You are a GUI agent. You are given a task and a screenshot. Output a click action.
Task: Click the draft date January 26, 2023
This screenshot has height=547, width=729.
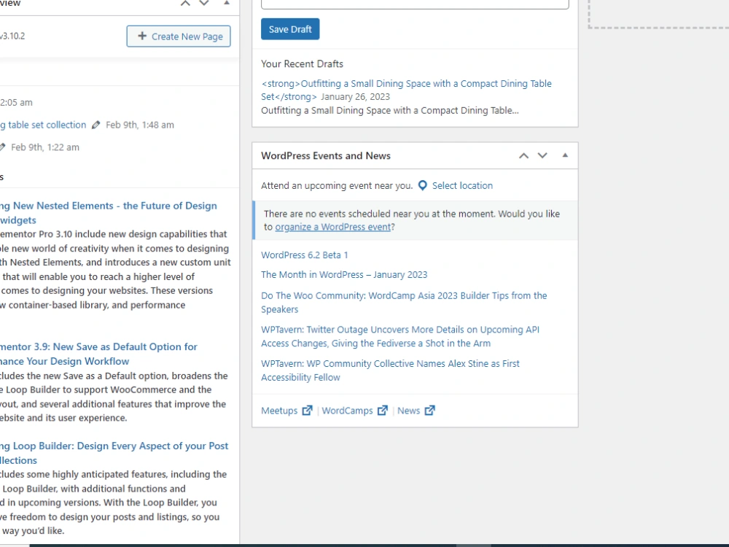355,97
